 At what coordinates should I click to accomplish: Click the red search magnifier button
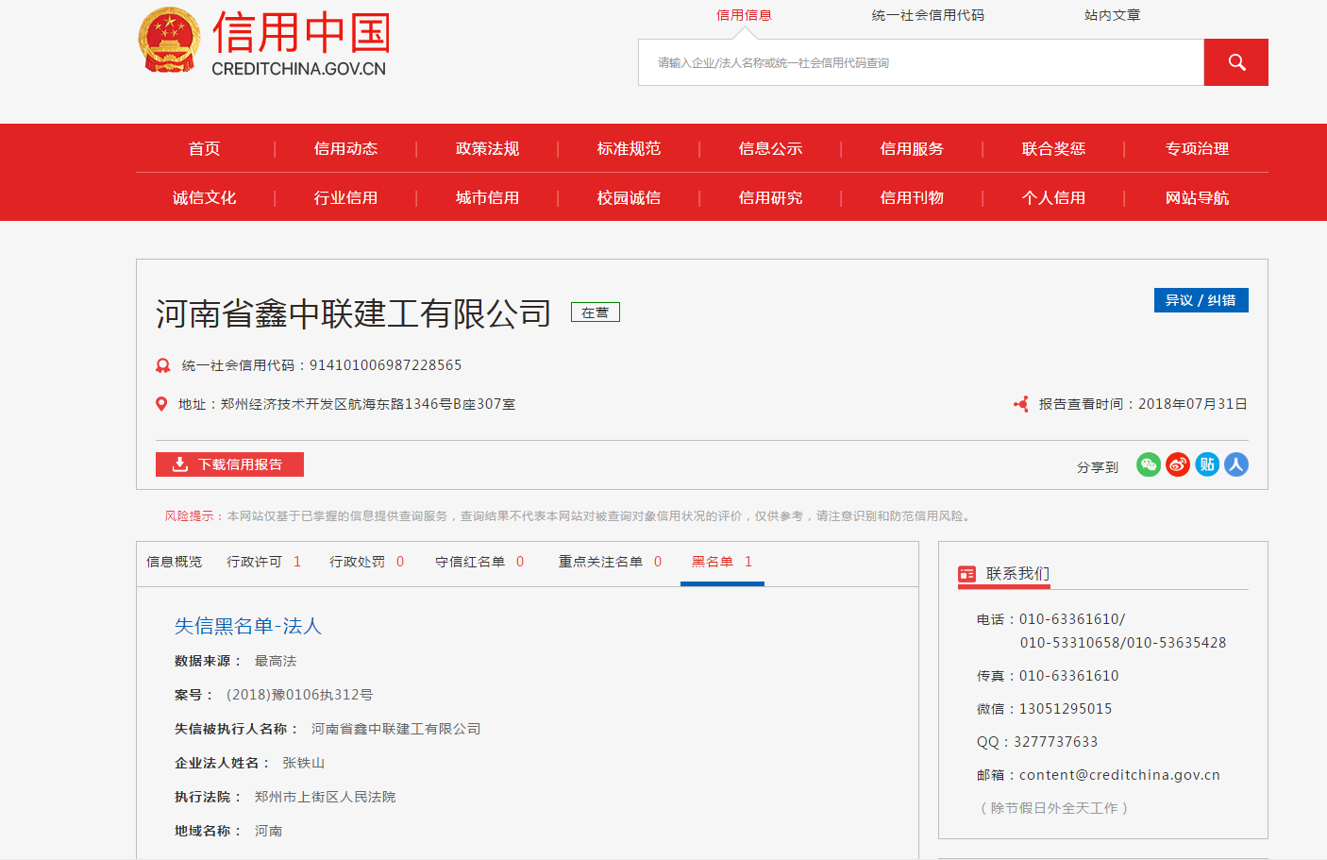click(x=1235, y=62)
